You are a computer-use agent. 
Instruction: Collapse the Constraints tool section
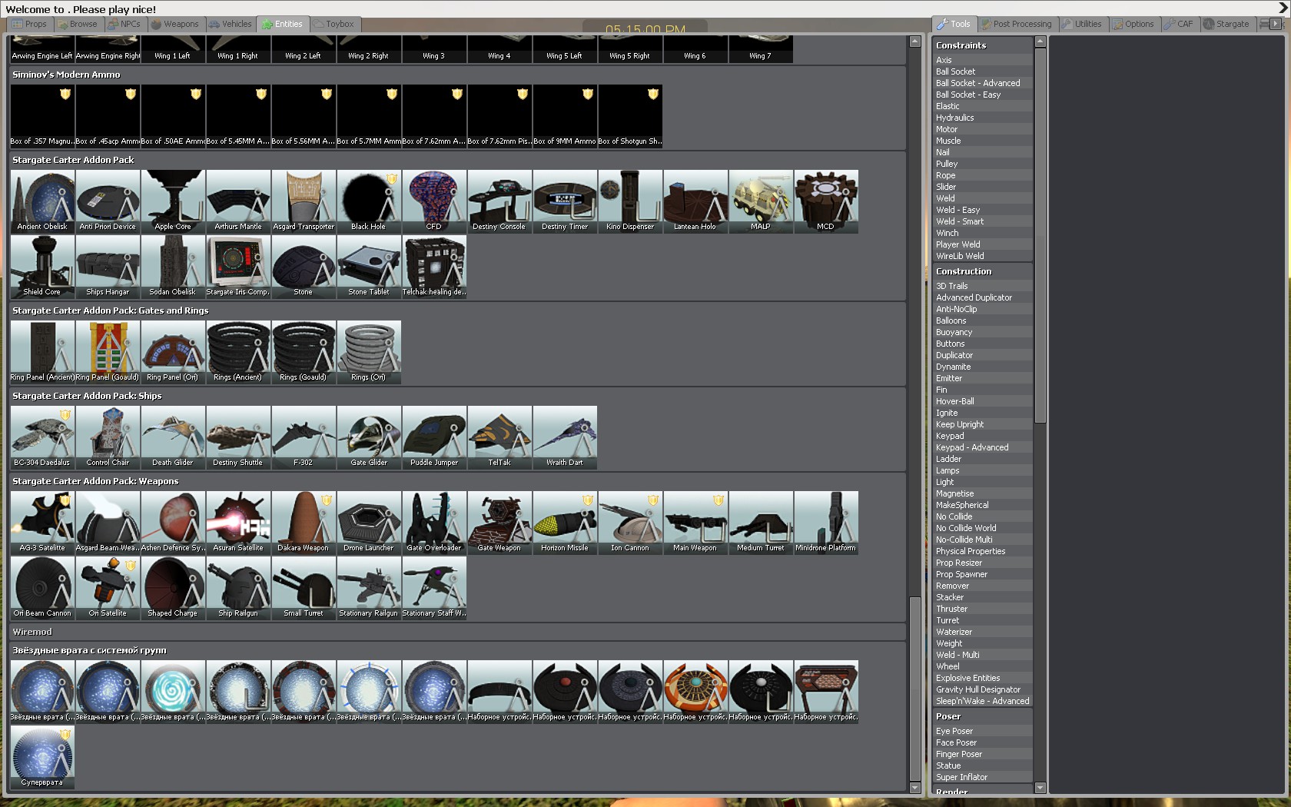961,45
